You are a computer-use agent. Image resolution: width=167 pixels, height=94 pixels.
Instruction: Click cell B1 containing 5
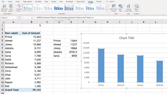pyautogui.click(x=32, y=26)
